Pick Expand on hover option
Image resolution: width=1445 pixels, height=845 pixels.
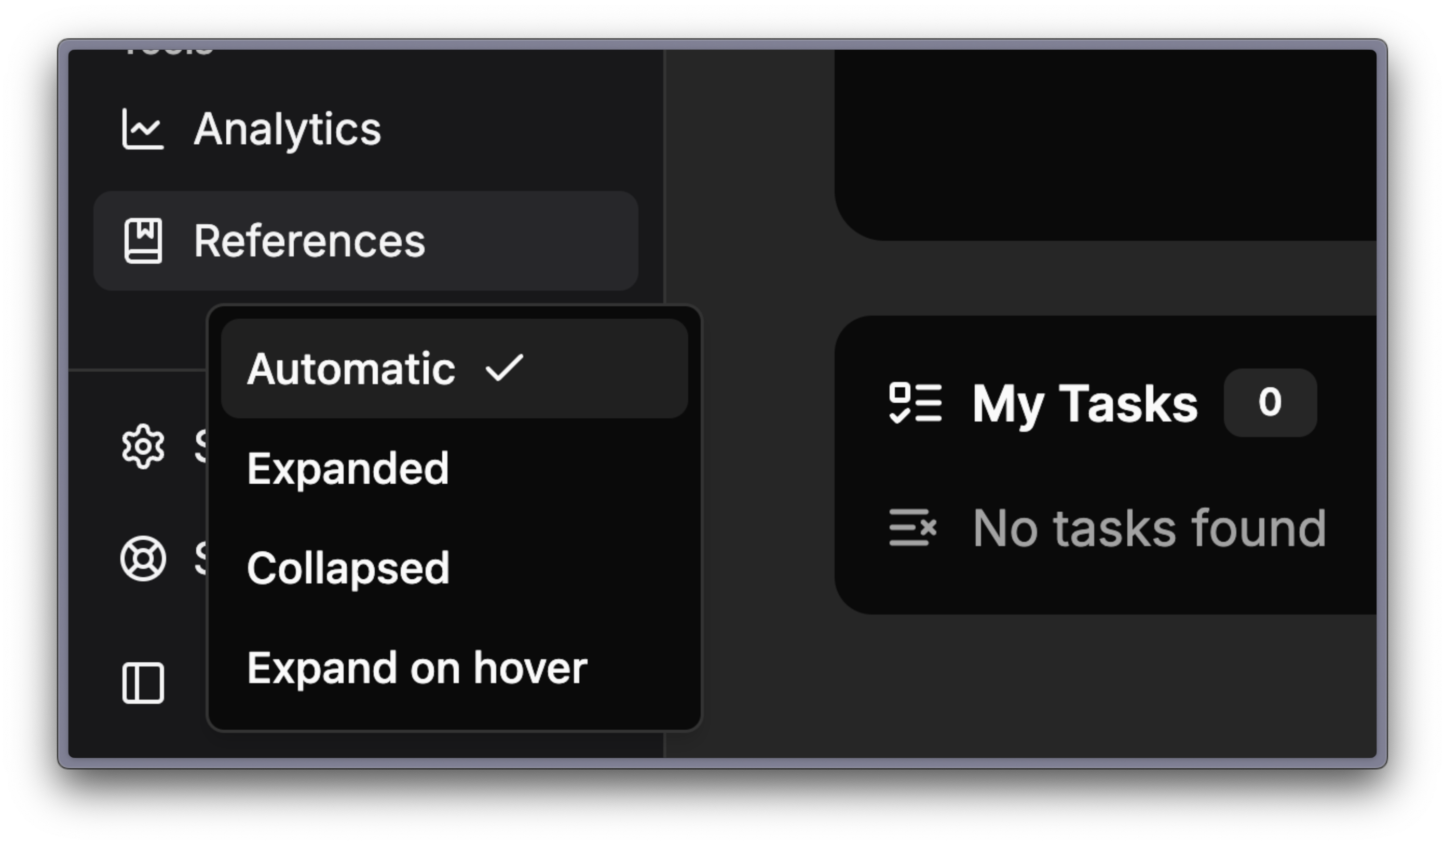pos(417,668)
